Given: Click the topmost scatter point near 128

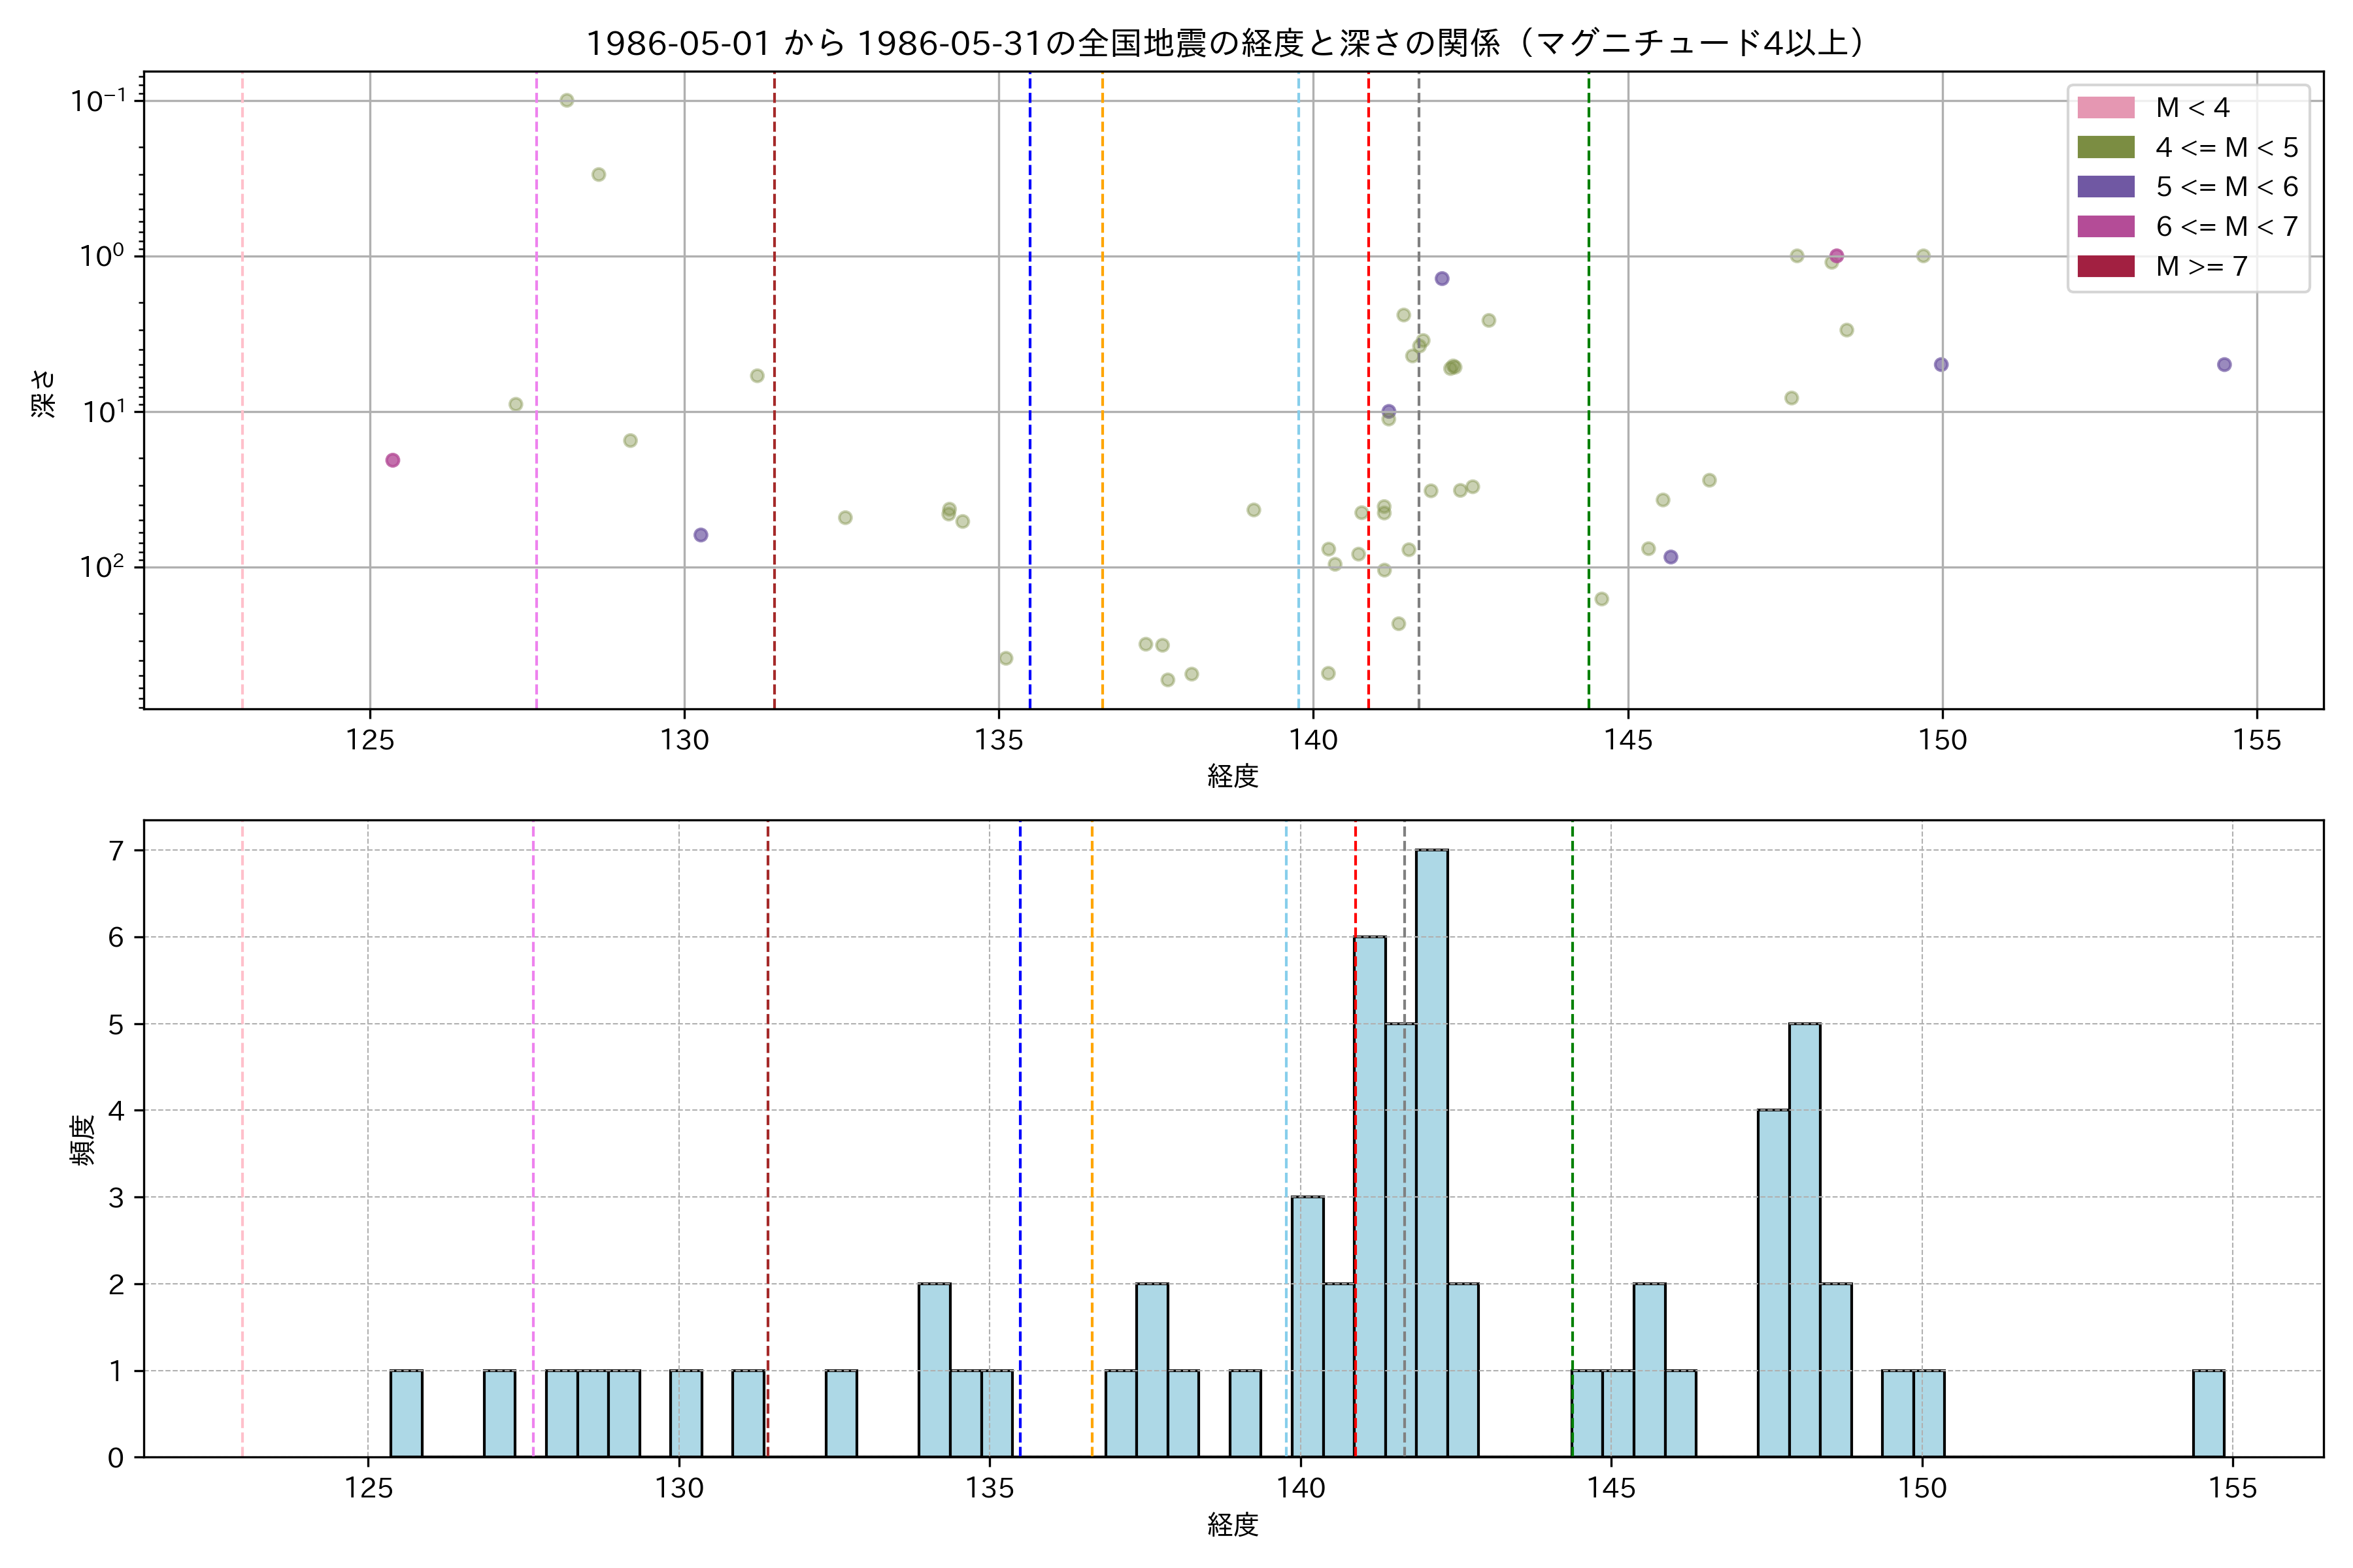Looking at the screenshot, I should 566,100.
